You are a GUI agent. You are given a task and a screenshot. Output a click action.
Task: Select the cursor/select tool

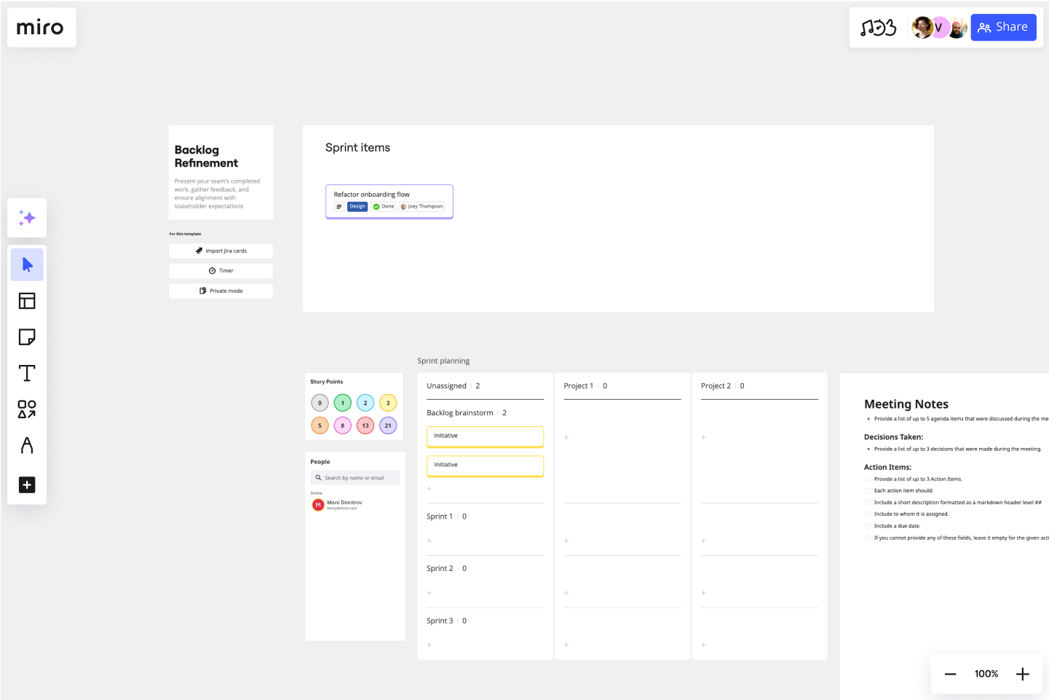[x=27, y=264]
